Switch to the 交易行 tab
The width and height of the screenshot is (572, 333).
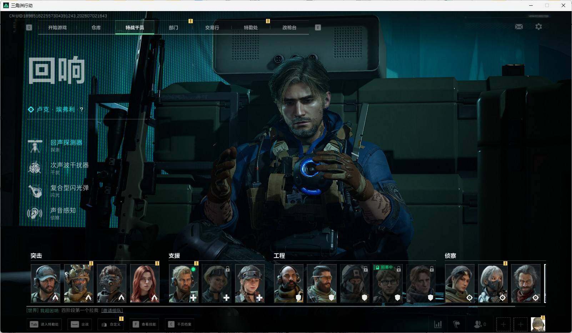(212, 28)
